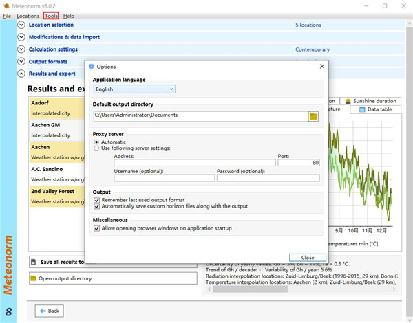The height and width of the screenshot is (323, 413).
Task: Open the Locations menu
Action: (28, 16)
